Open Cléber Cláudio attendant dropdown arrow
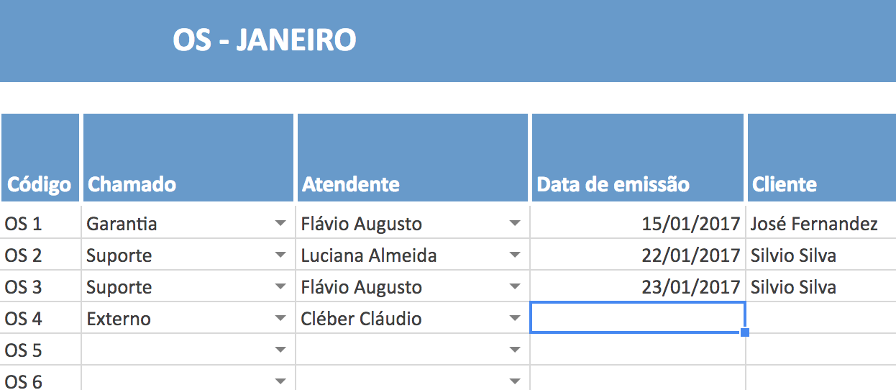The height and width of the screenshot is (390, 896). pyautogui.click(x=515, y=319)
